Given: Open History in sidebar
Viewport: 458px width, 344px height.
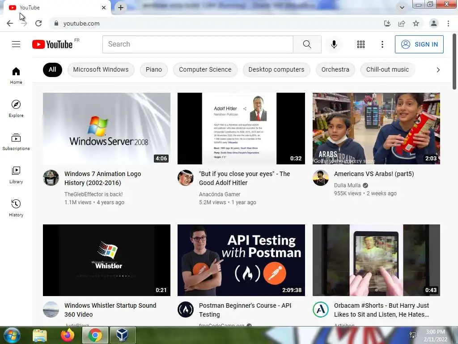Looking at the screenshot, I should click(16, 208).
